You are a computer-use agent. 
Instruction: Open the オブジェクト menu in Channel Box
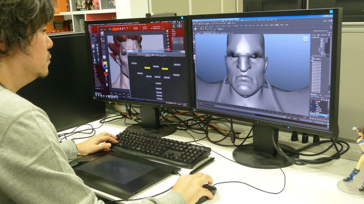pos(324,35)
